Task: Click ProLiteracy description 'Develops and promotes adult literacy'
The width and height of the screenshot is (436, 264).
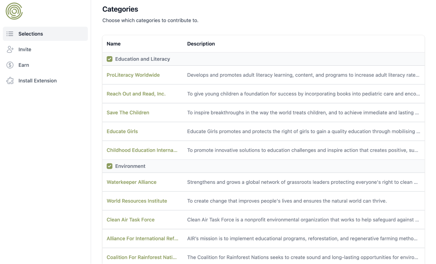Action: 303,75
